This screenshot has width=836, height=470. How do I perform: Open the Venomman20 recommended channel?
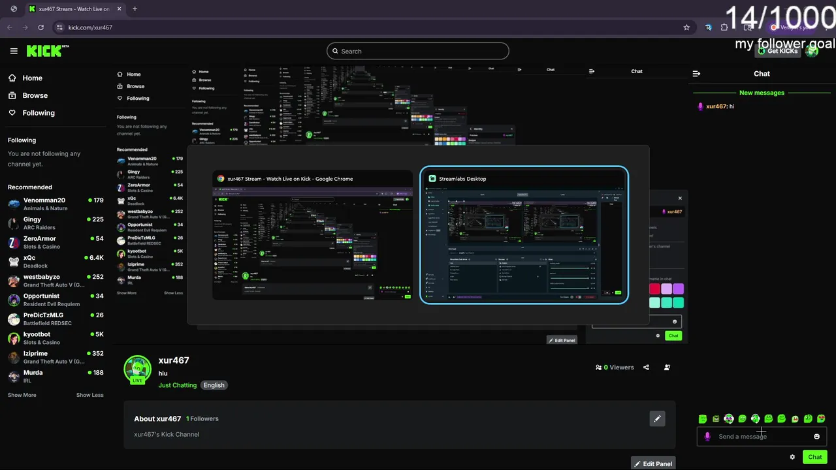tap(56, 204)
